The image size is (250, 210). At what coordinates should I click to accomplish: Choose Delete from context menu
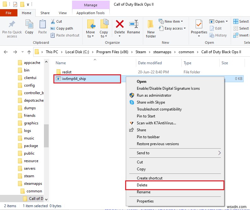click(x=175, y=185)
